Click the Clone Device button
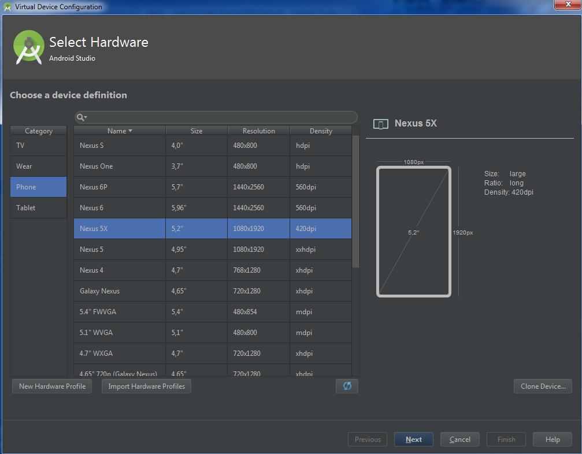582x454 pixels. click(543, 386)
